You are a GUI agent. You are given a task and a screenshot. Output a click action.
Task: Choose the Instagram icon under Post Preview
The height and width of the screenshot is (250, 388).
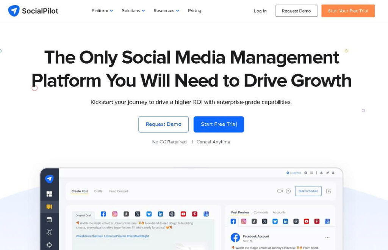[244, 221]
